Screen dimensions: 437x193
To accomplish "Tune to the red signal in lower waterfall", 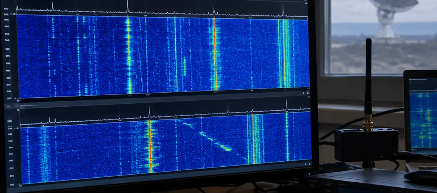I will (150, 146).
